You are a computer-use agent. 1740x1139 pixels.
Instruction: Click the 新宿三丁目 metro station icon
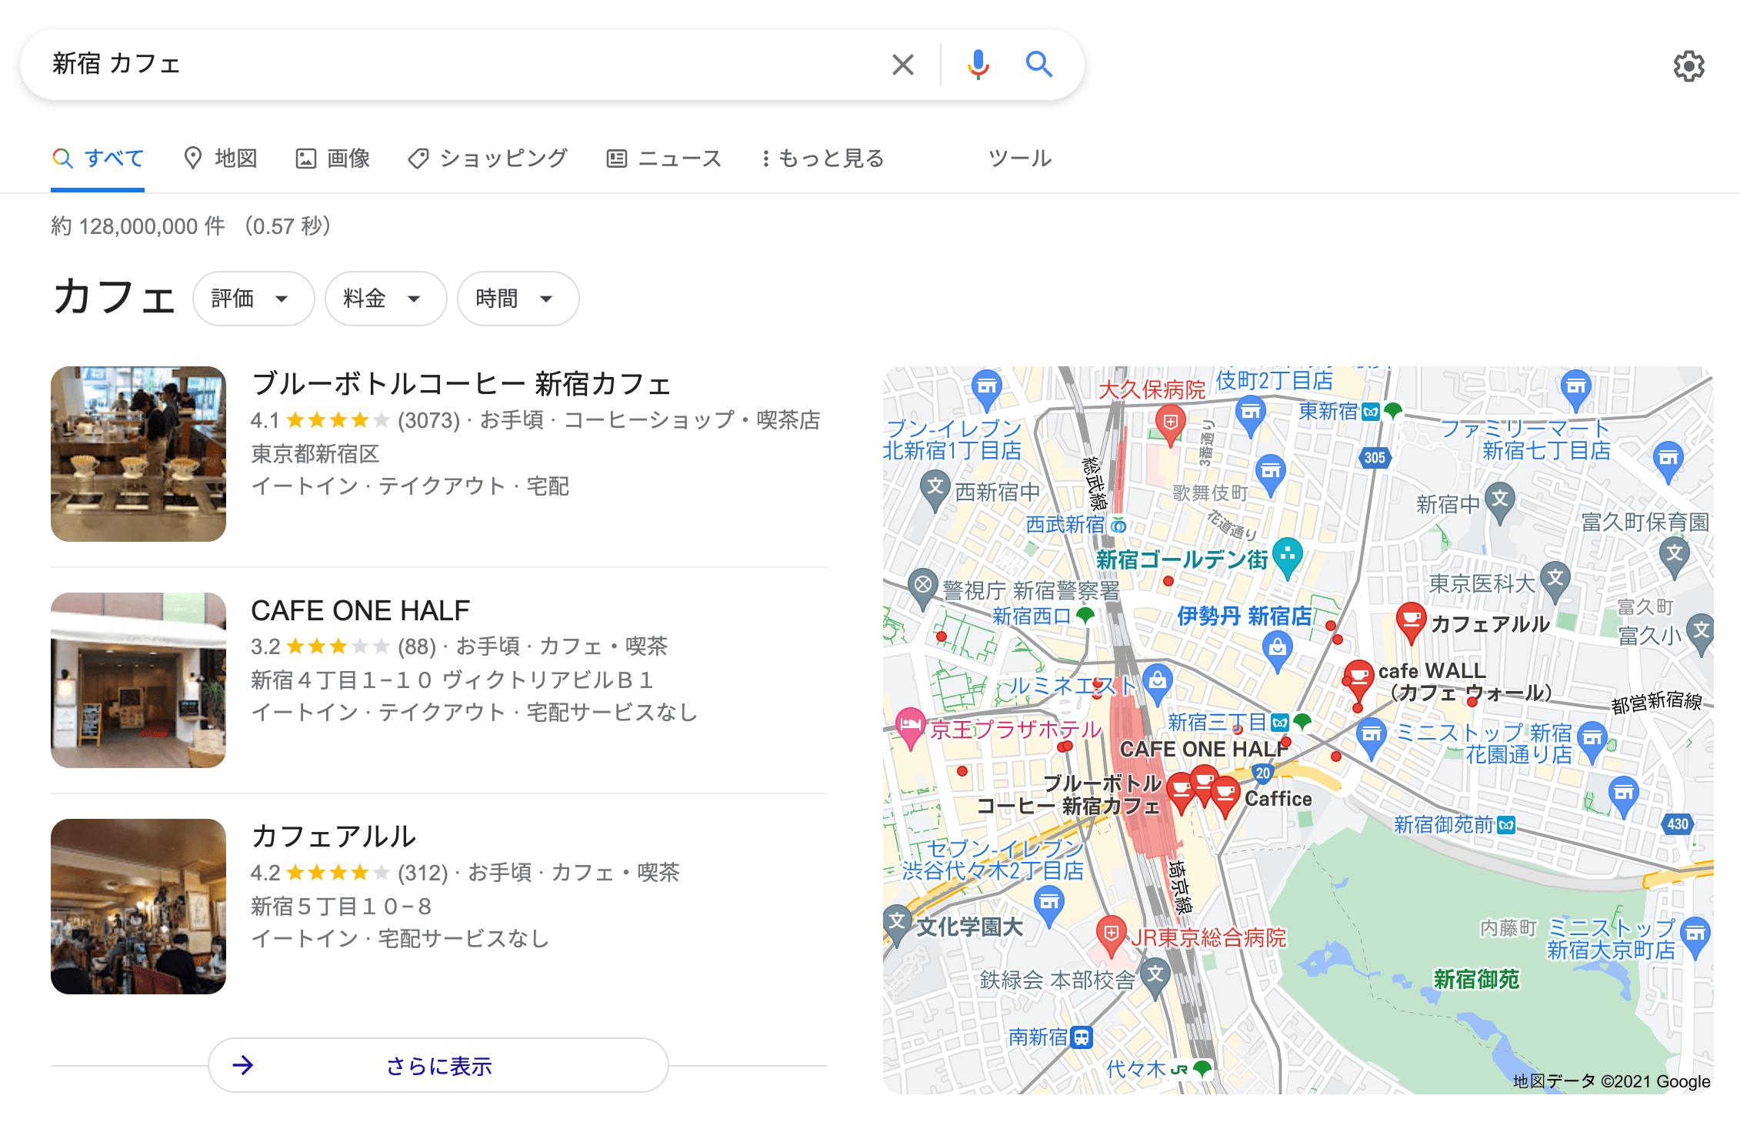[1280, 722]
